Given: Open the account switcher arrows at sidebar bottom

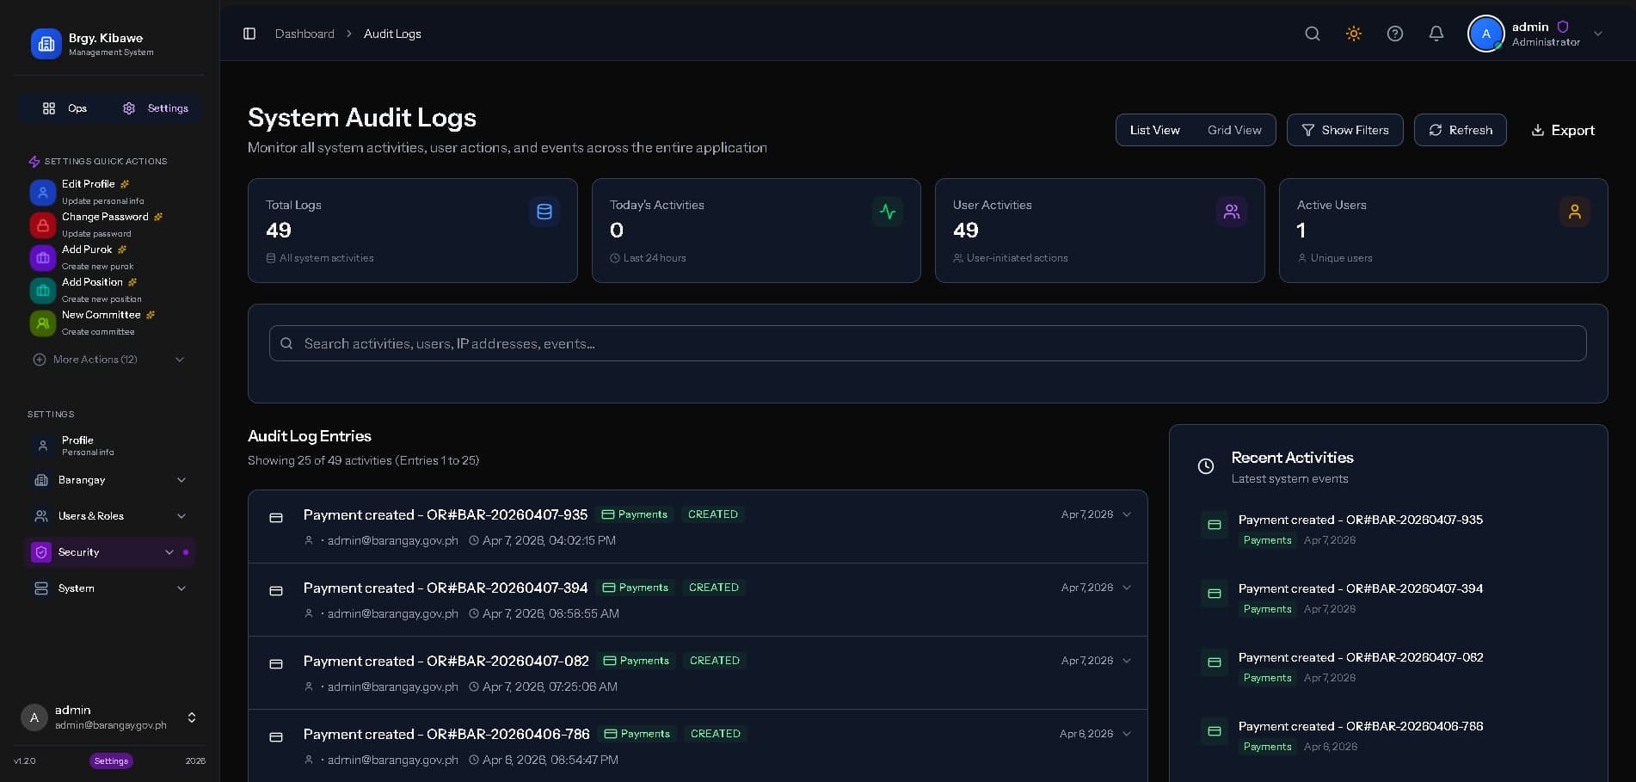Looking at the screenshot, I should pos(192,717).
